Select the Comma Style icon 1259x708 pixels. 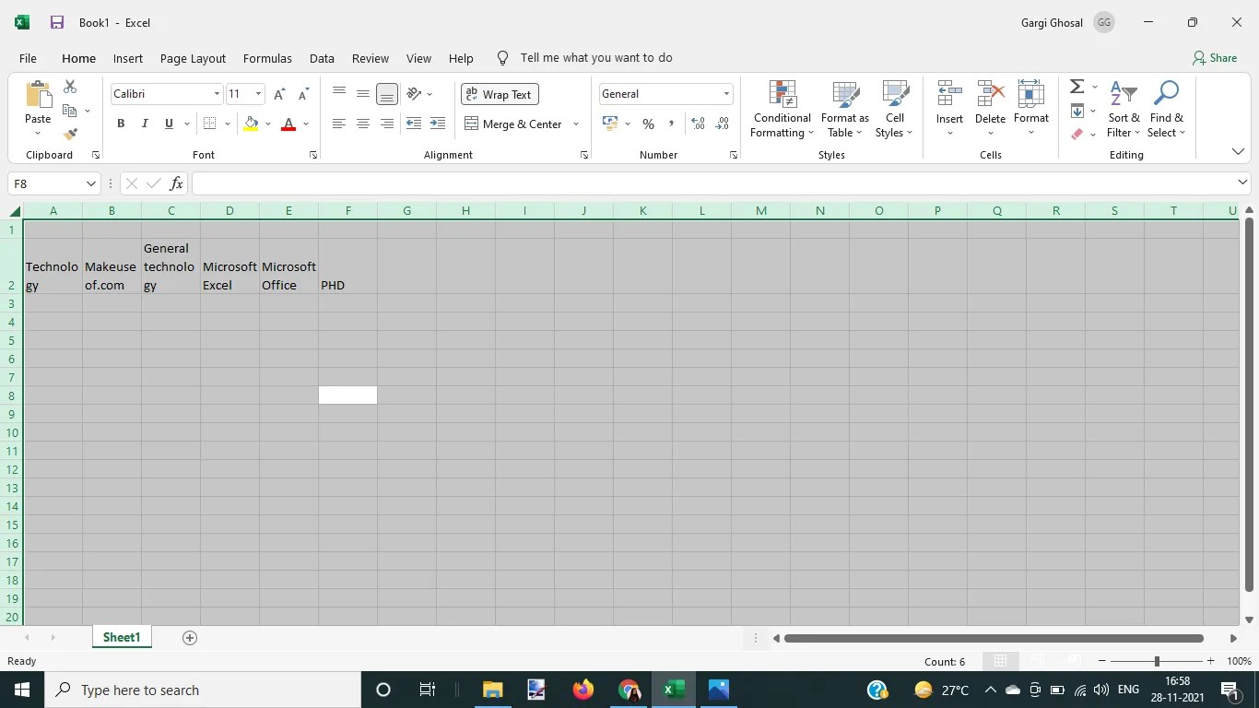point(670,123)
